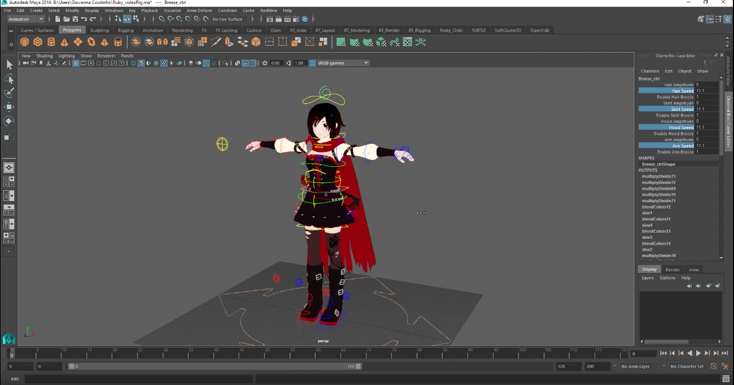Toggle wireframe shading in viewport toolbar
Image resolution: width=734 pixels, height=385 pixels.
[x=133, y=63]
